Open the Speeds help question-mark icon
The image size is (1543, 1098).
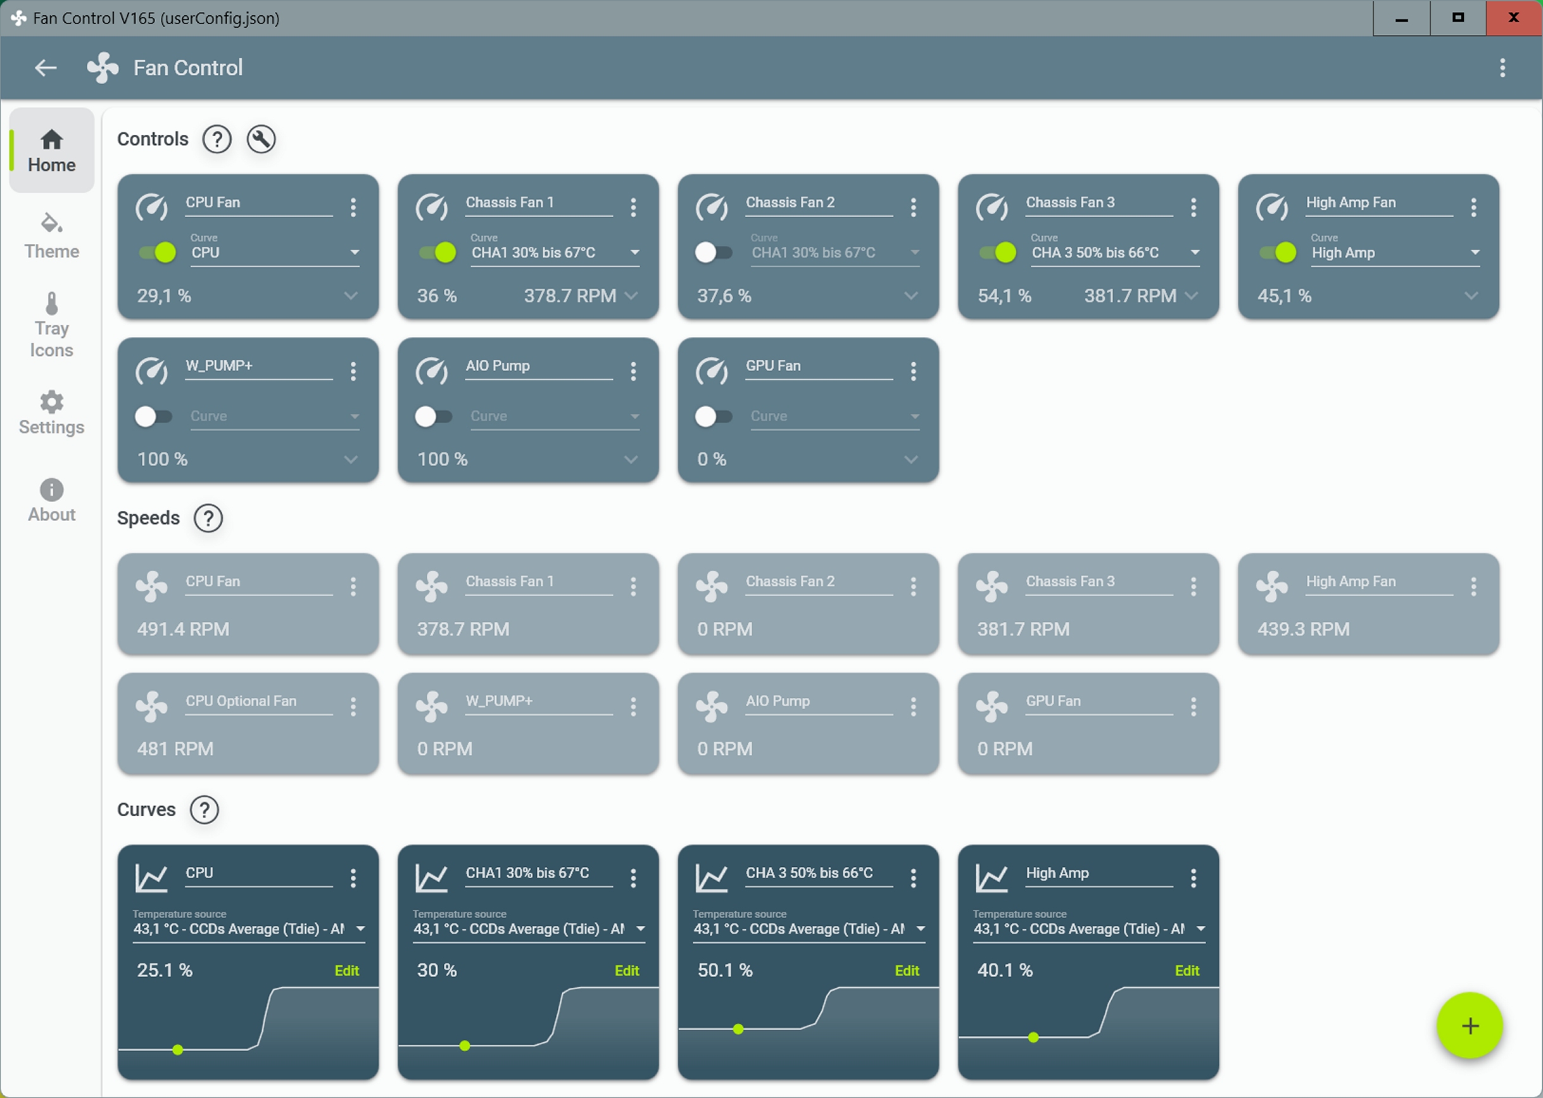[208, 519]
